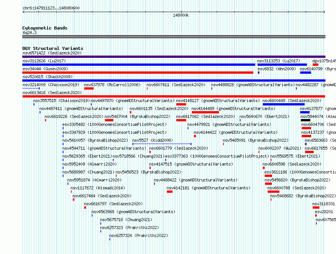Click nsv5465091 (ByrskaBishop2022) label

click(x=256, y=140)
